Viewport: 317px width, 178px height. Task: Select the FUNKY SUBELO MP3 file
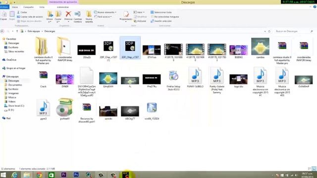195,78
